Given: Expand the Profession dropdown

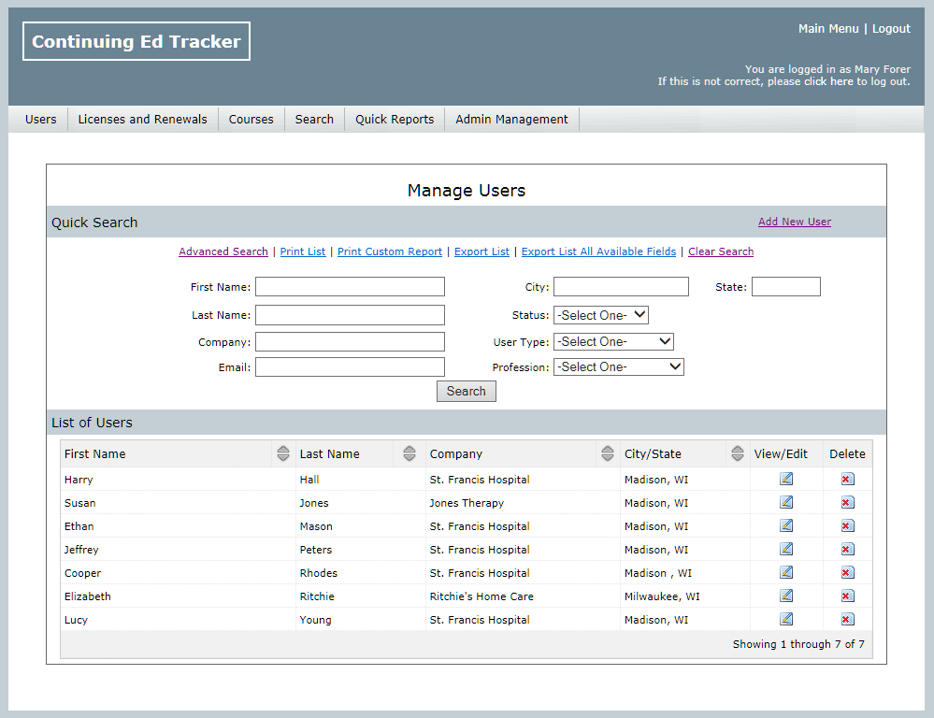Looking at the screenshot, I should point(618,366).
